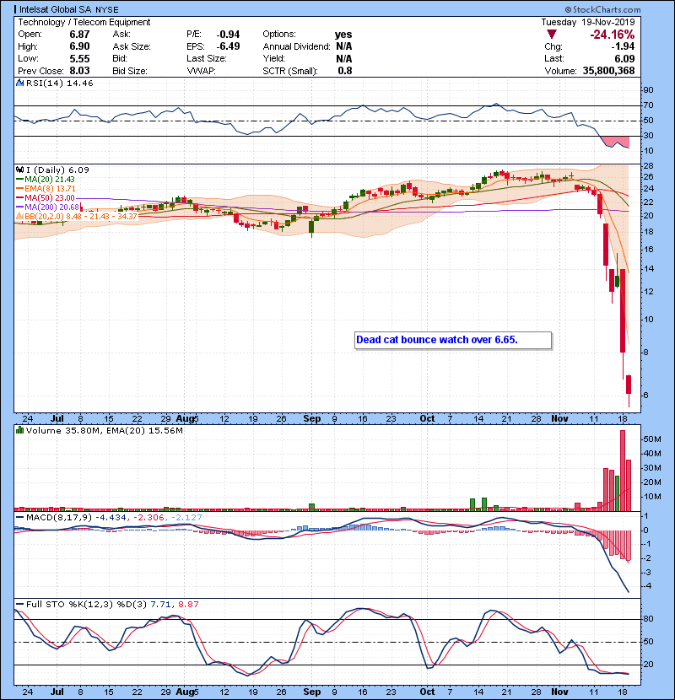
Task: Click the Technology / Telecom Equipment sector label
Action: [x=84, y=22]
